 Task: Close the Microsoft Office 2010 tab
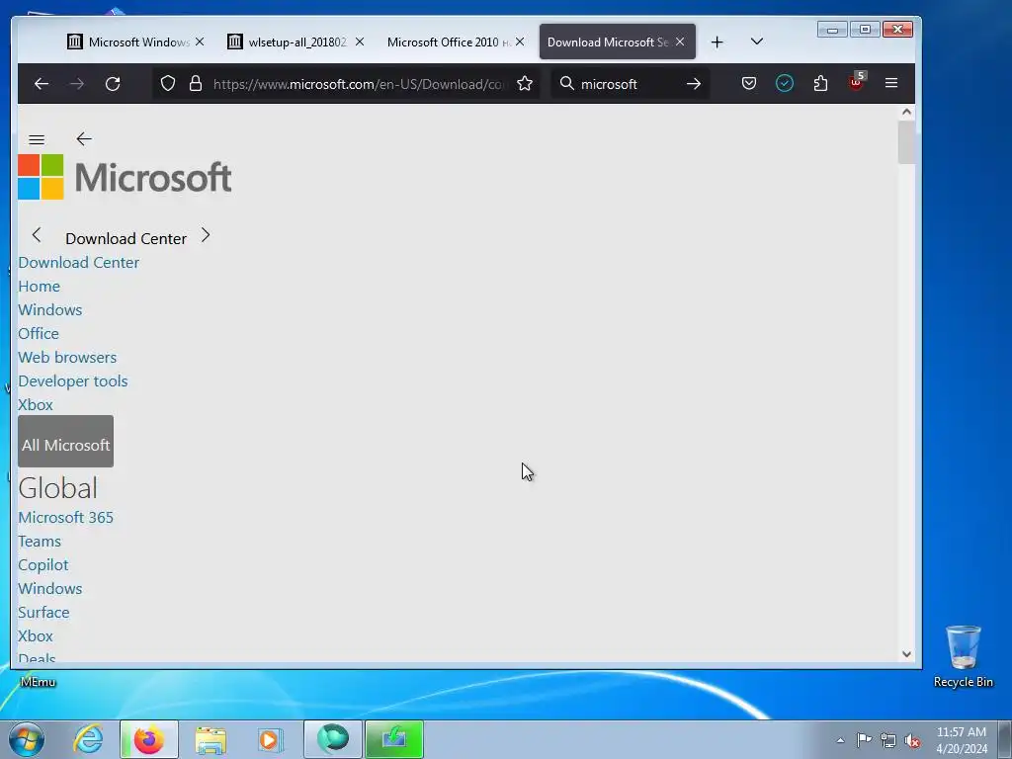coord(520,42)
